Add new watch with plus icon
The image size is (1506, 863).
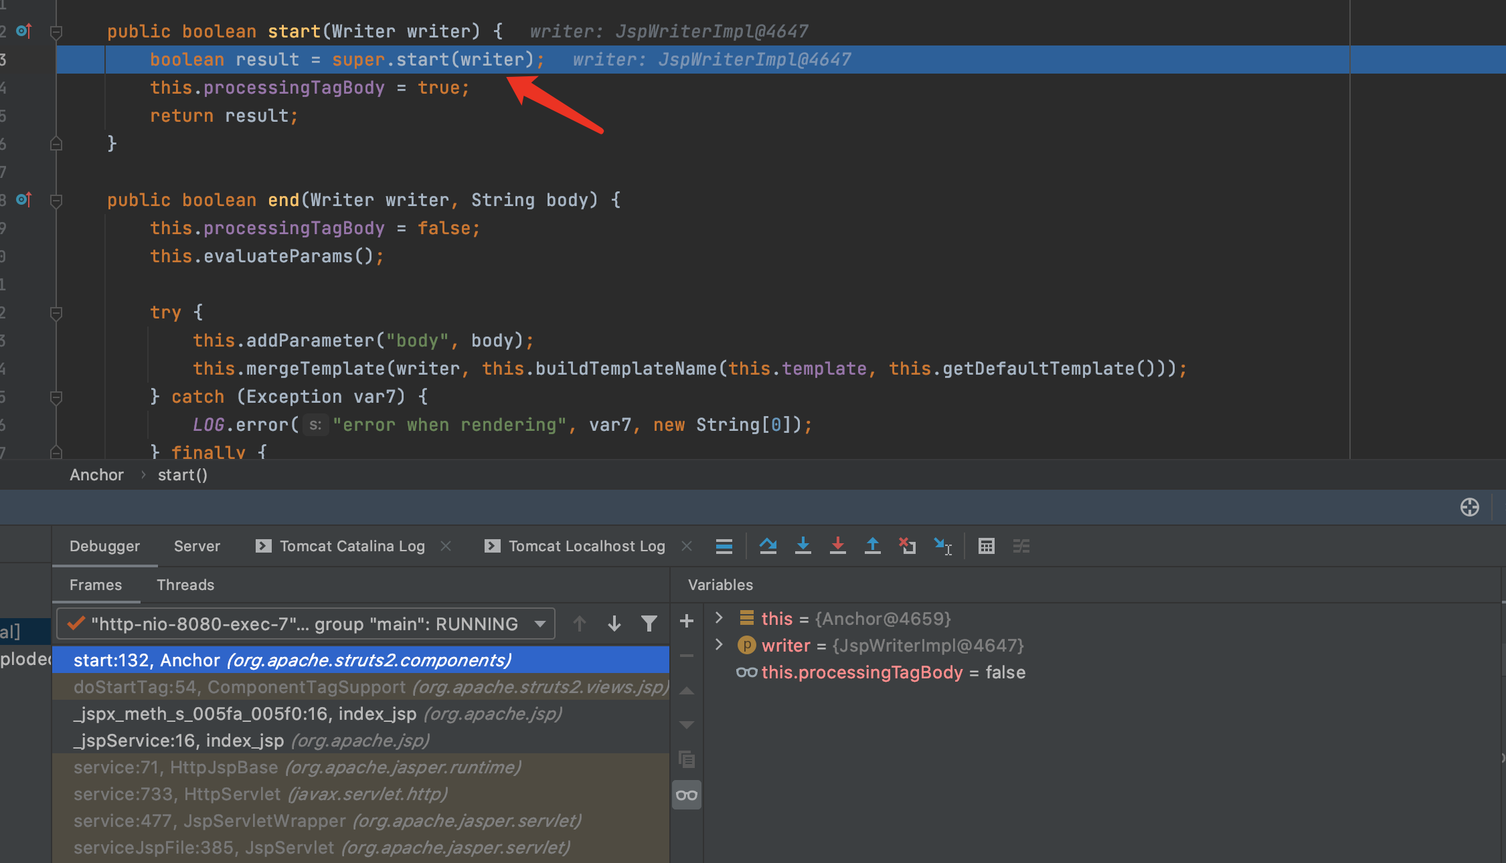pos(687,621)
